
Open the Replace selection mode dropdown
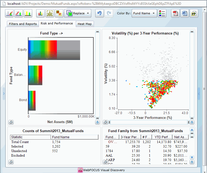click(x=78, y=13)
